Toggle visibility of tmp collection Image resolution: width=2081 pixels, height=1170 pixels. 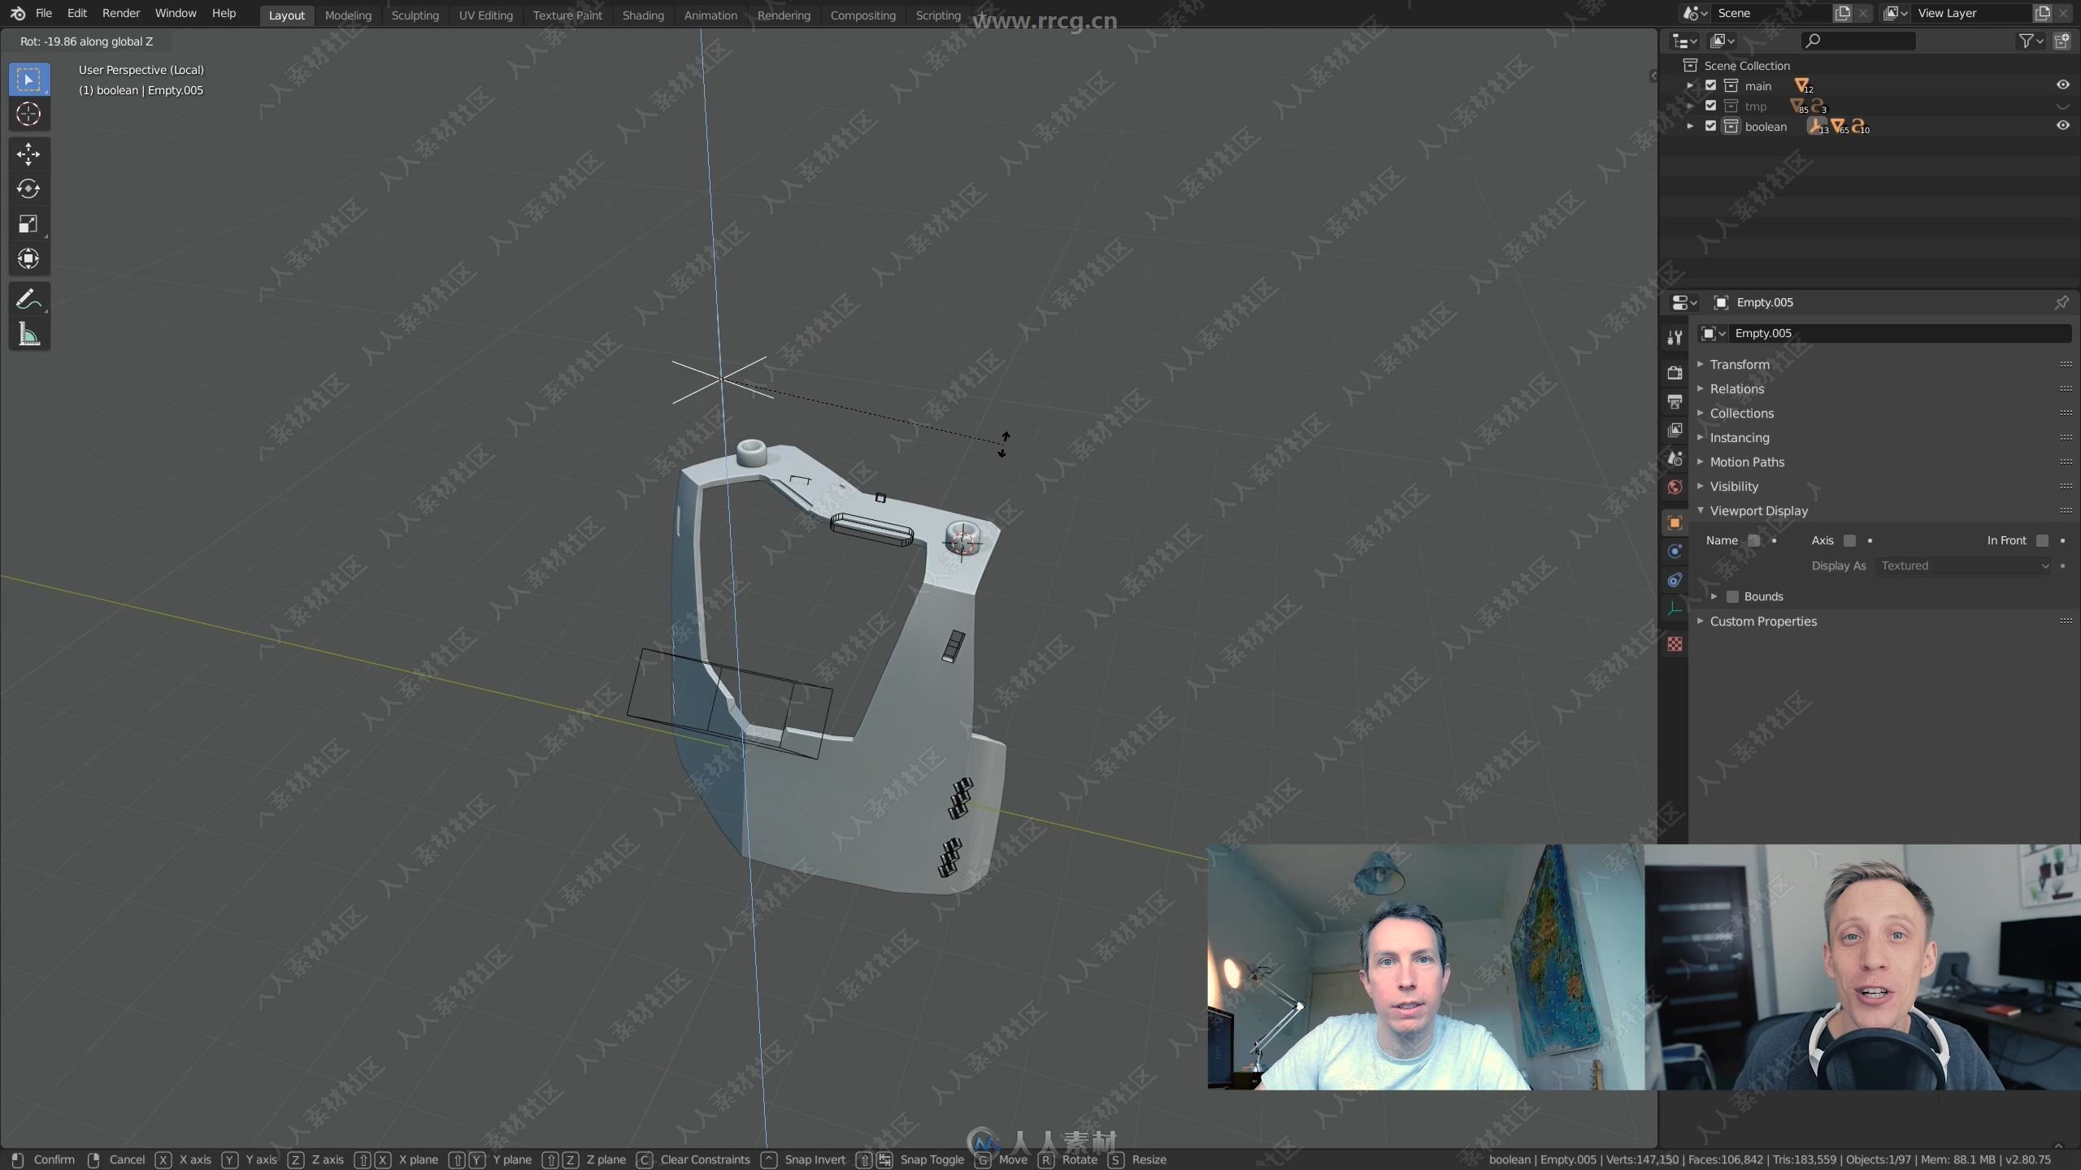pos(2061,106)
